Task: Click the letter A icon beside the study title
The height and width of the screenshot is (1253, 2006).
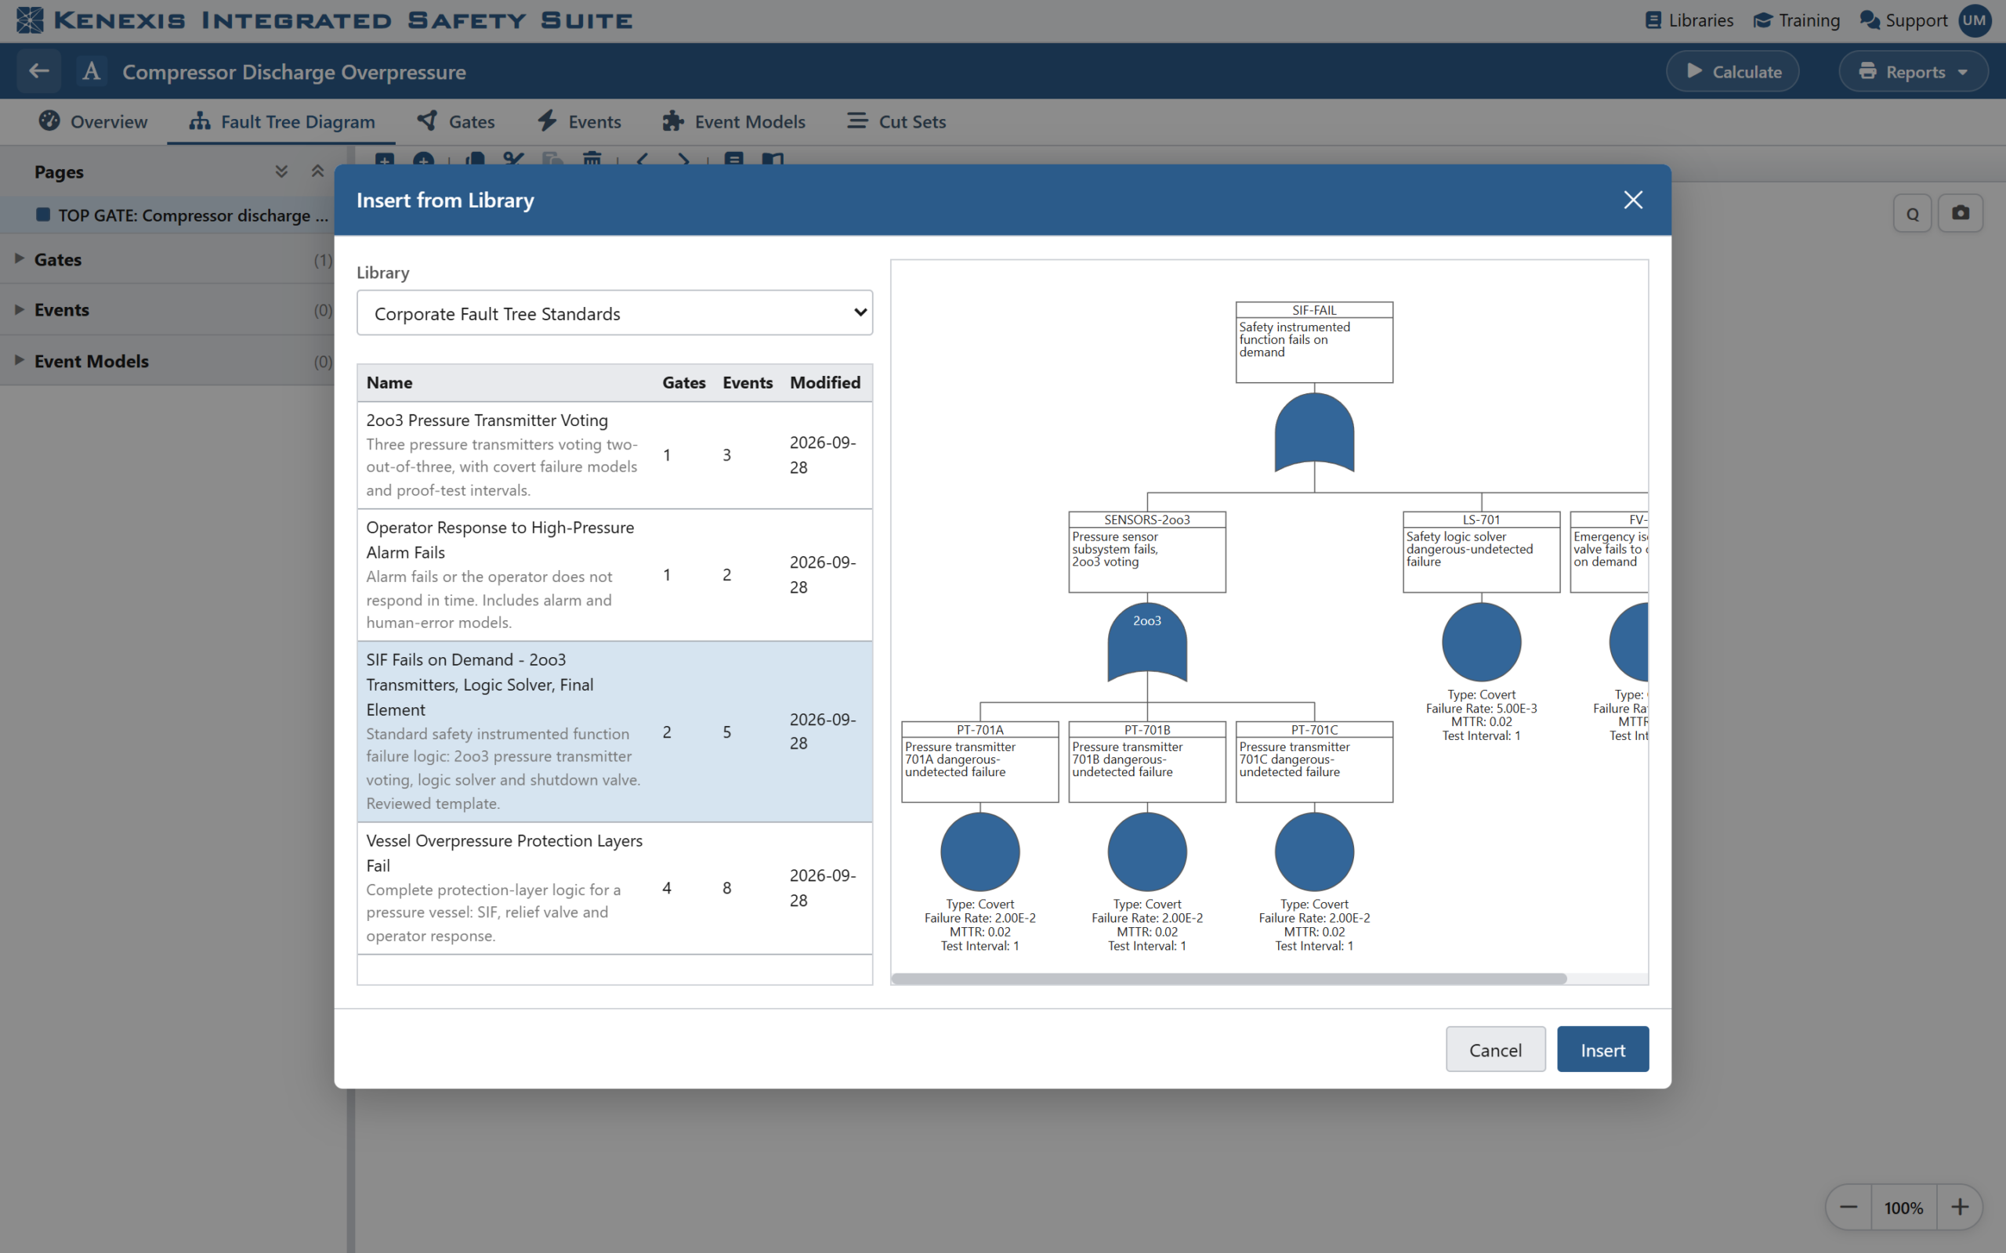Action: pyautogui.click(x=91, y=71)
